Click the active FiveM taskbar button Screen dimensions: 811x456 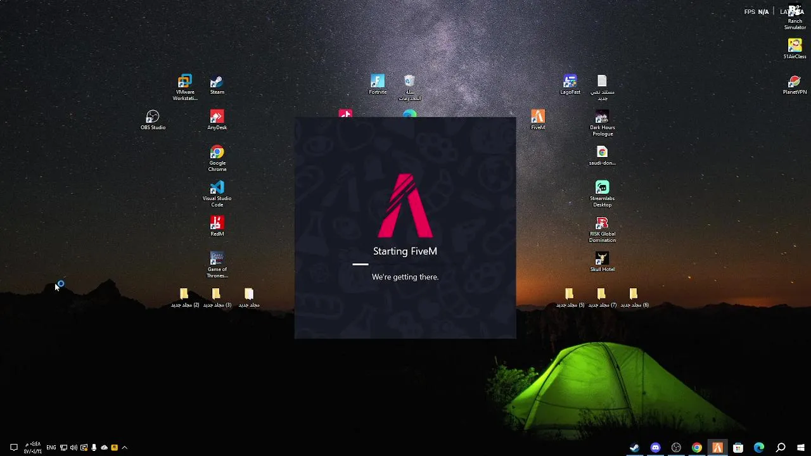(717, 448)
